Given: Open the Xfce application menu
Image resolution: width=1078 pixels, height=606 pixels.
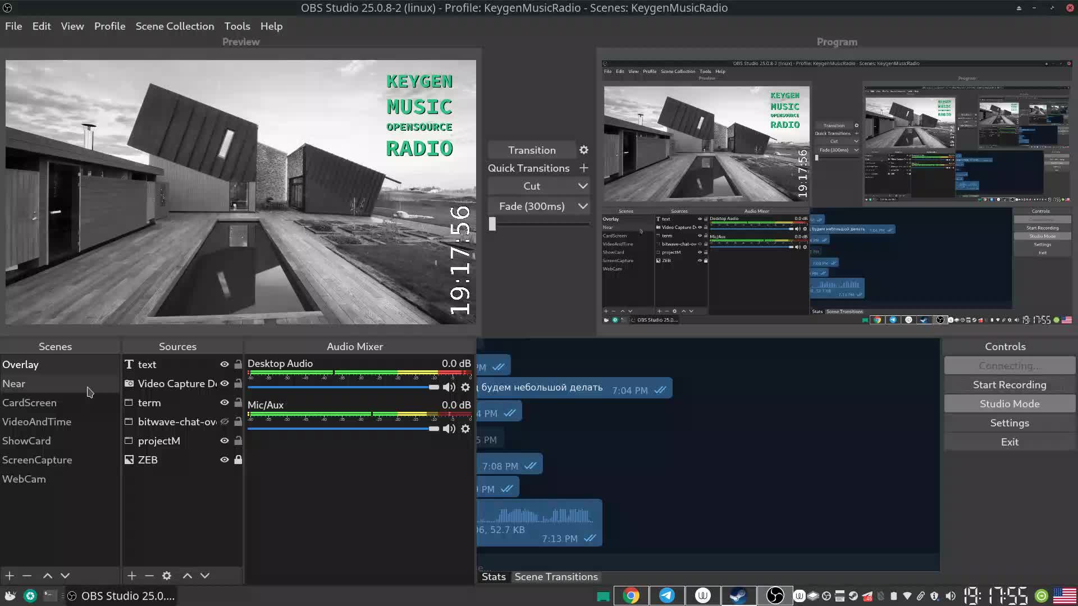Looking at the screenshot, I should (10, 595).
